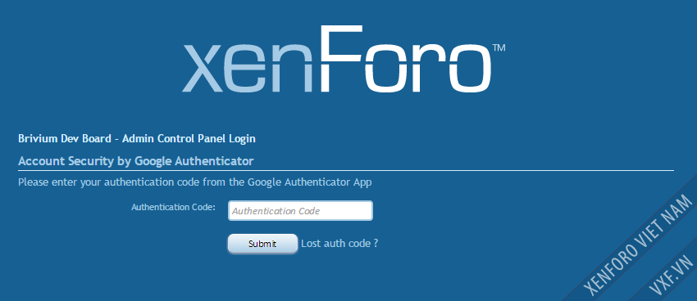Focus the Authentication Code input field

(300, 210)
